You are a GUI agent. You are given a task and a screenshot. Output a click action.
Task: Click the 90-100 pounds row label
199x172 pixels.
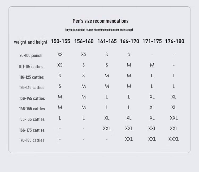(x=31, y=55)
